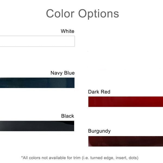This screenshot has height=163, width=163.
Task: Click the word Options in the heading
Action: [99, 14]
